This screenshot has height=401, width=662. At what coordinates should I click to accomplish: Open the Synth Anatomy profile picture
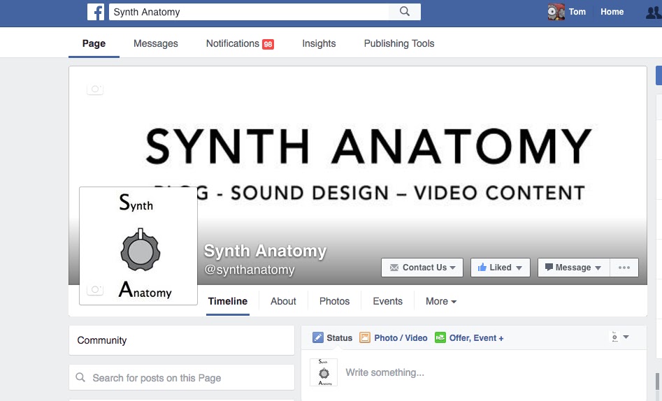[138, 246]
